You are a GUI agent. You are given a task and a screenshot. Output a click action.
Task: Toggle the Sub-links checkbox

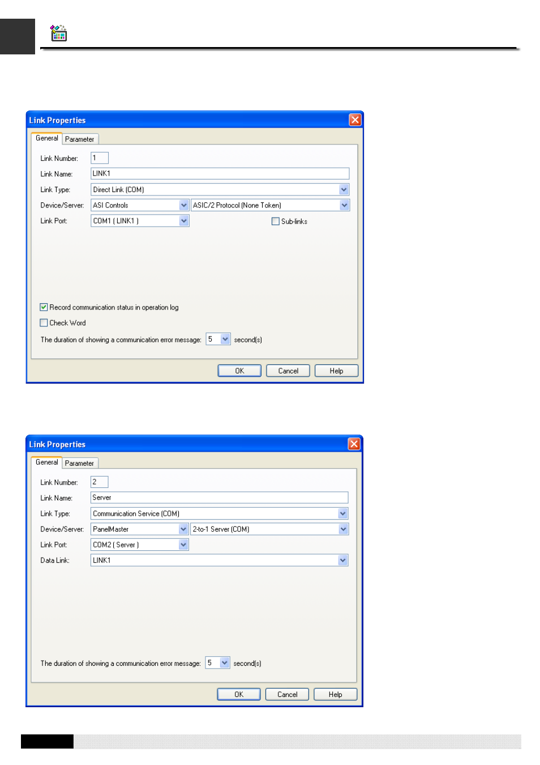(x=276, y=222)
